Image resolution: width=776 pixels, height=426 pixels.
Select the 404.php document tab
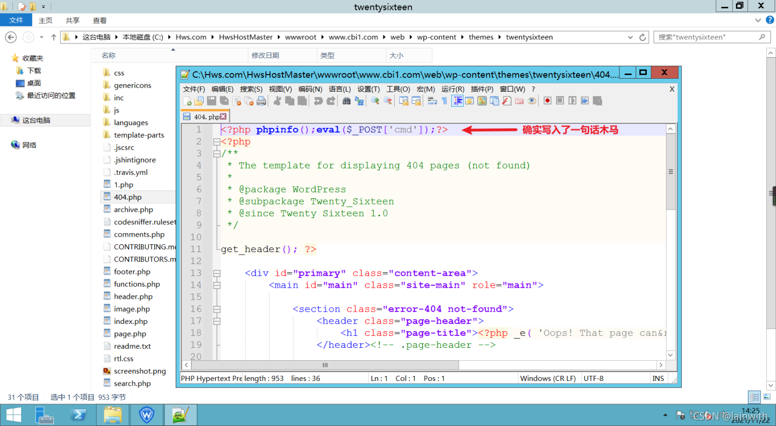204,116
